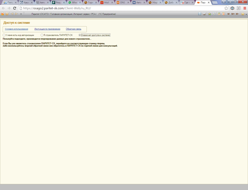This screenshot has height=190, width=248.
Task: Open the 1C calculator icon
Action: (x=219, y=14)
